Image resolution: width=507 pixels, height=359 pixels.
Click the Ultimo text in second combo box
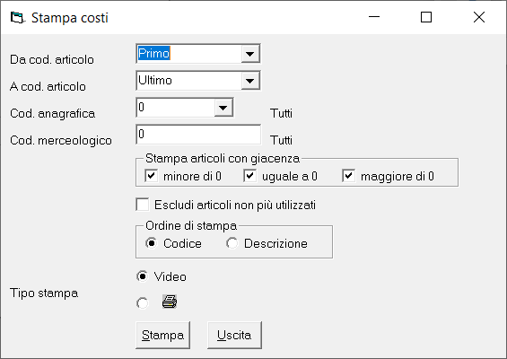[155, 80]
